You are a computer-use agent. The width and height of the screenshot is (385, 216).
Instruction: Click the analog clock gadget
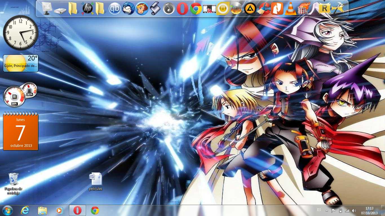[21, 33]
